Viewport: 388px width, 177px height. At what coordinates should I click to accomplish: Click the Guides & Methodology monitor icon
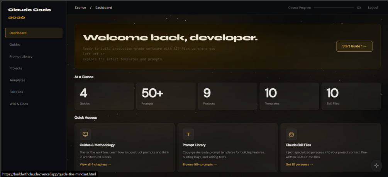(x=85, y=134)
